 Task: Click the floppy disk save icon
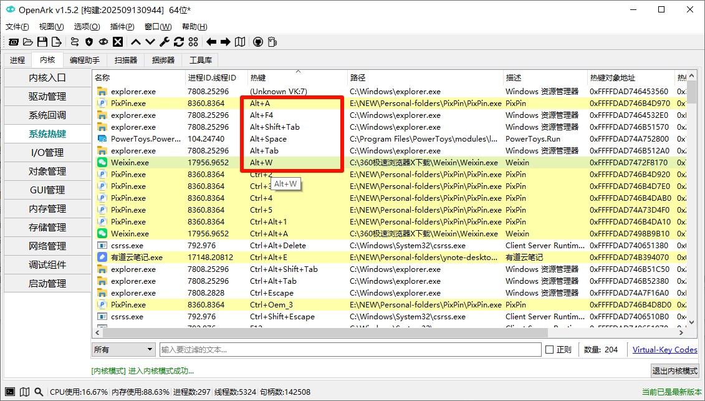coord(42,42)
